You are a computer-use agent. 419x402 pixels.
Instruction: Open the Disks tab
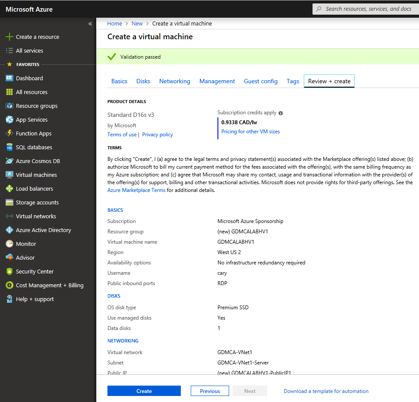(143, 81)
